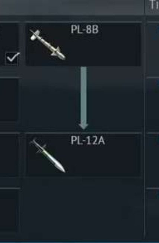
Task: Open the PL-12A modification card
Action: click(x=84, y=155)
